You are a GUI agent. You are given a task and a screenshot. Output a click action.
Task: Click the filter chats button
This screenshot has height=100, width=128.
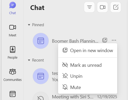tap(89, 7)
